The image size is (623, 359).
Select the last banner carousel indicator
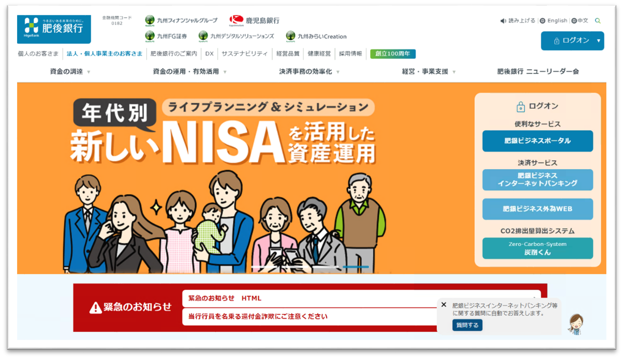tap(356, 267)
